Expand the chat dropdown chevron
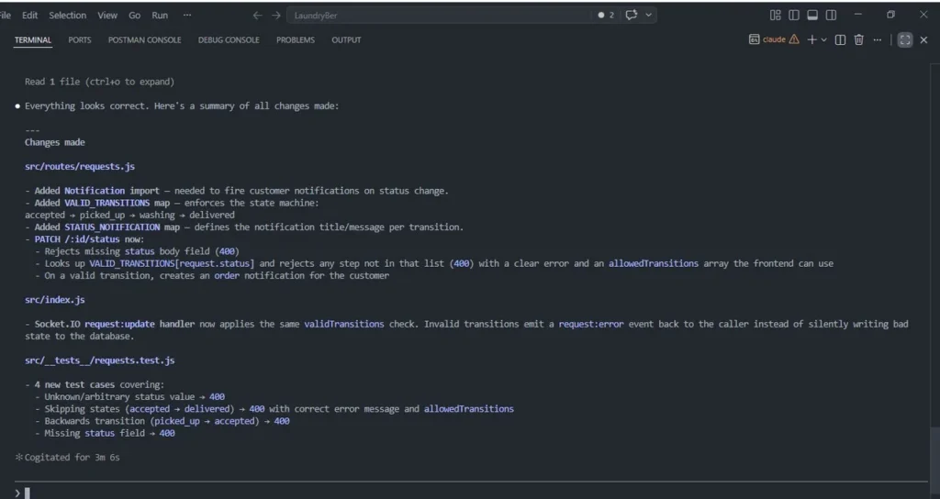Image resolution: width=940 pixels, height=499 pixels. [648, 15]
